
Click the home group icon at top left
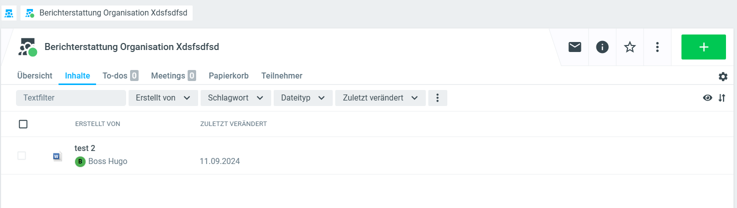click(x=9, y=13)
